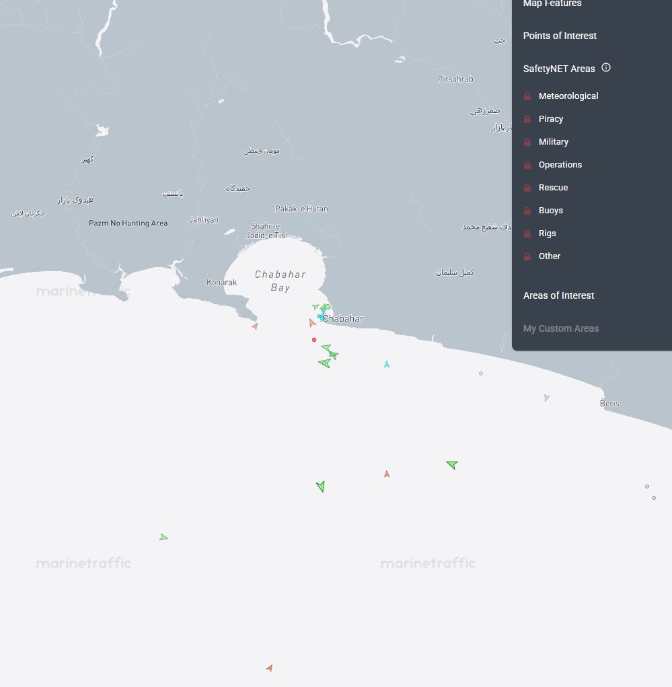The image size is (672, 687).
Task: Open the Points of Interest section
Action: click(x=560, y=36)
